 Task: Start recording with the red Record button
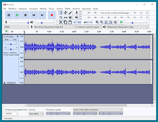[x=52, y=15]
